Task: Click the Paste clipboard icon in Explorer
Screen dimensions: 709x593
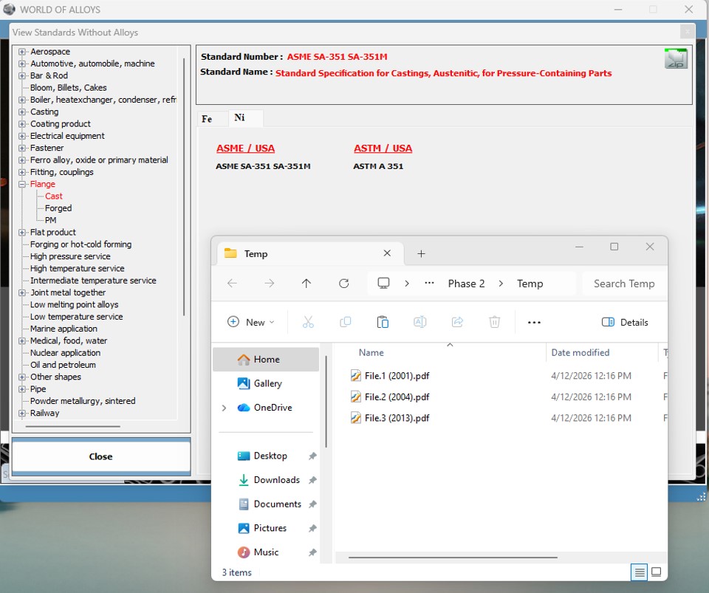Action: [383, 322]
